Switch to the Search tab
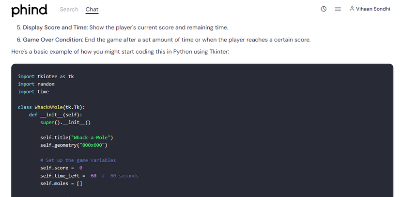 point(69,9)
